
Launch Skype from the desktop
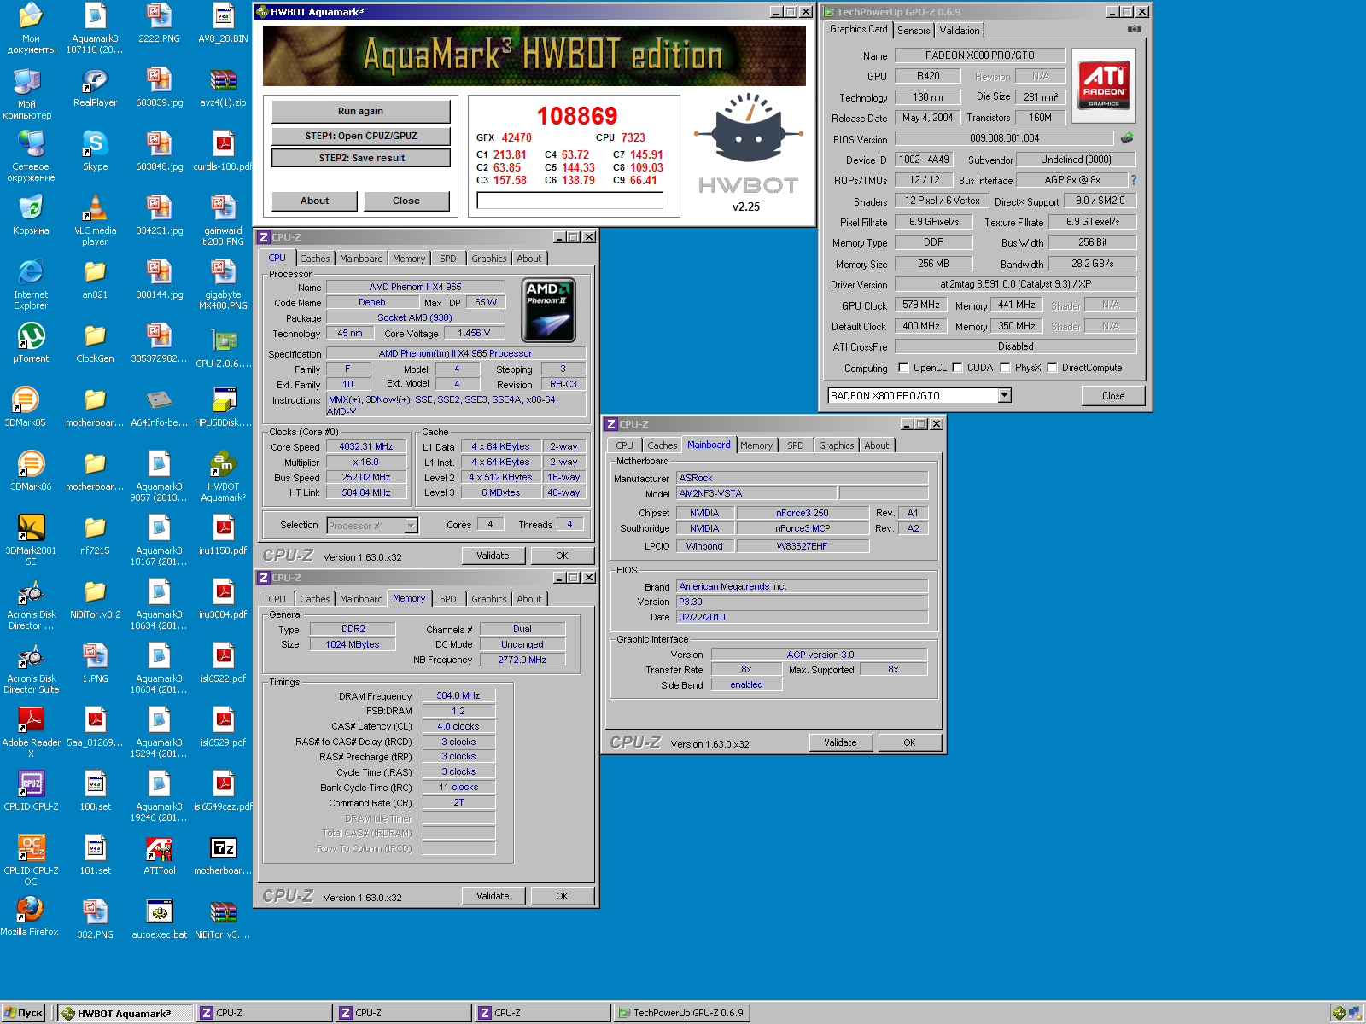coord(95,144)
